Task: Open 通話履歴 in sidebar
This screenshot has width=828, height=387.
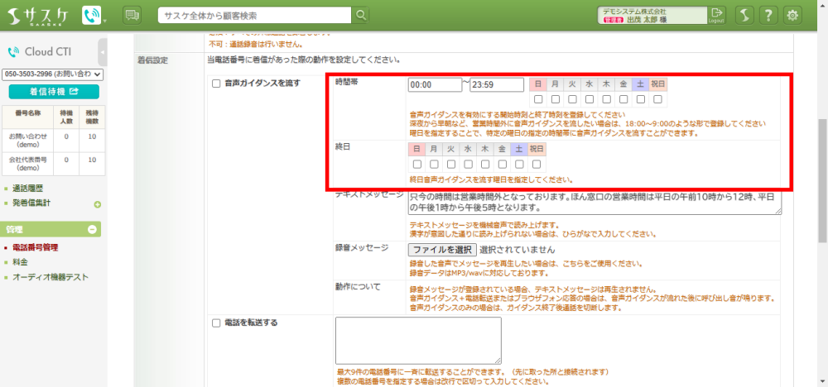Action: click(30, 189)
